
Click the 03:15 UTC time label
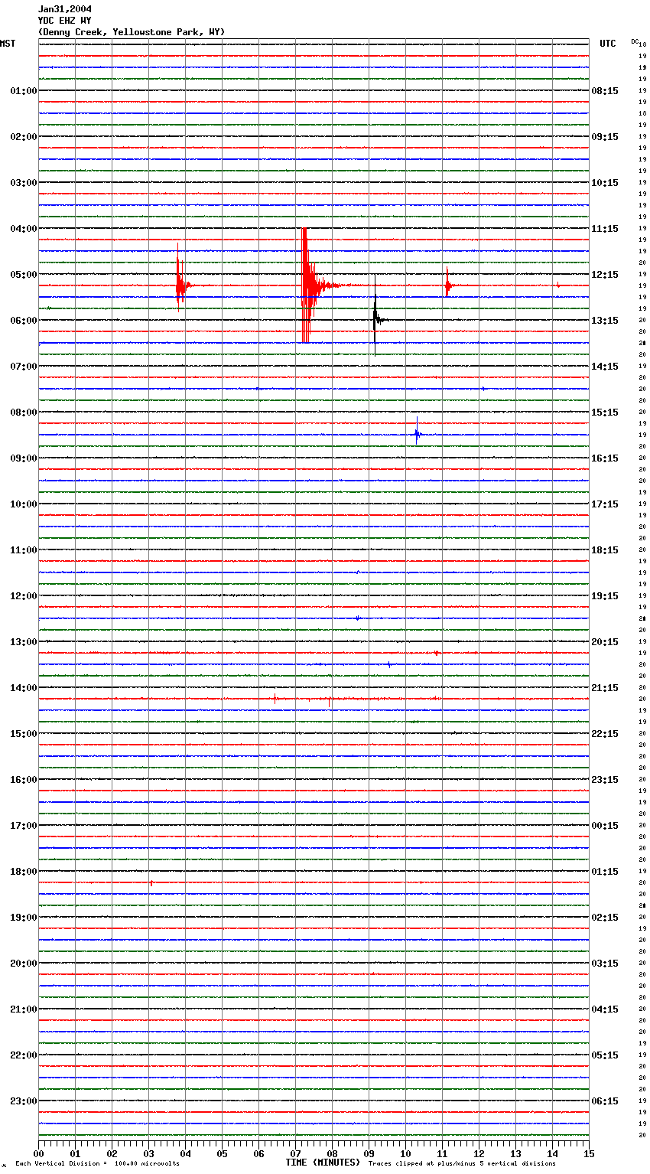tap(605, 964)
